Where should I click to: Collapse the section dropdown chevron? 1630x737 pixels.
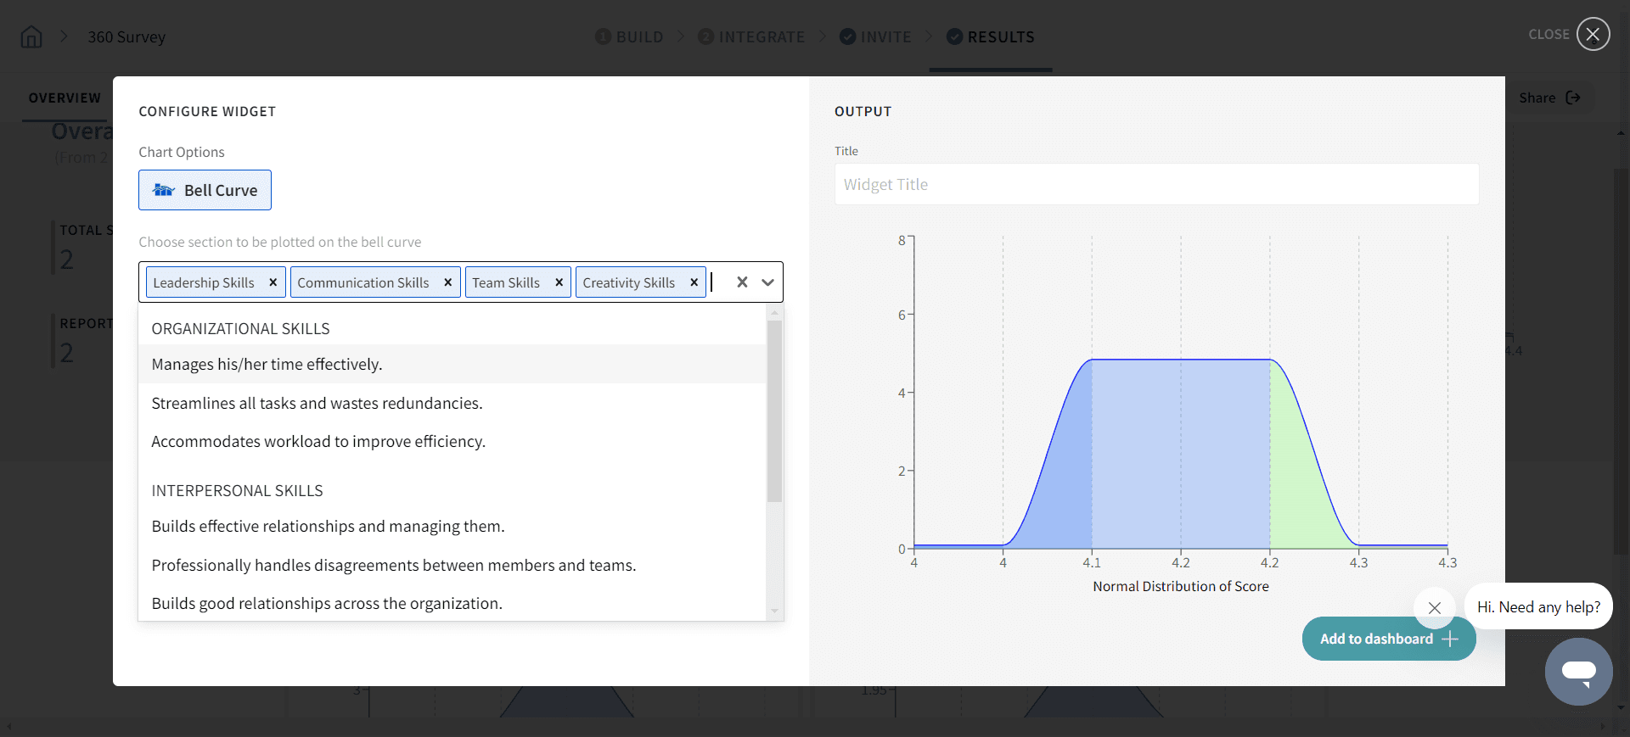coord(767,282)
